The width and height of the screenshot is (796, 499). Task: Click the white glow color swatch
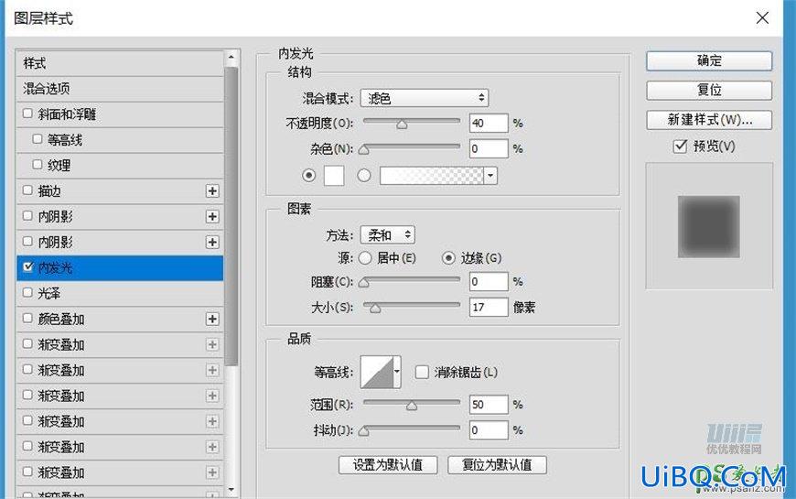(x=334, y=176)
